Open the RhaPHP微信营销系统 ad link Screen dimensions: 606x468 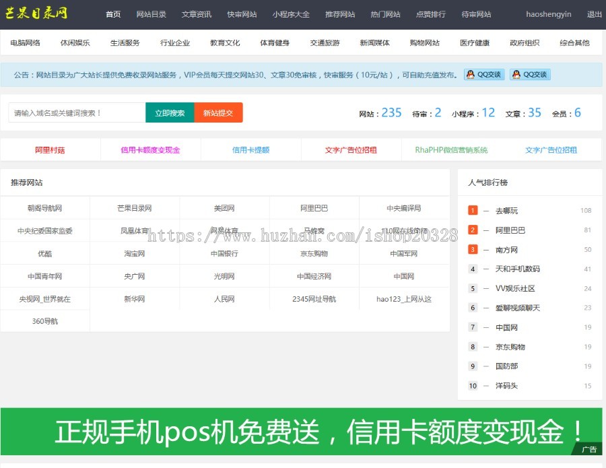(x=451, y=150)
